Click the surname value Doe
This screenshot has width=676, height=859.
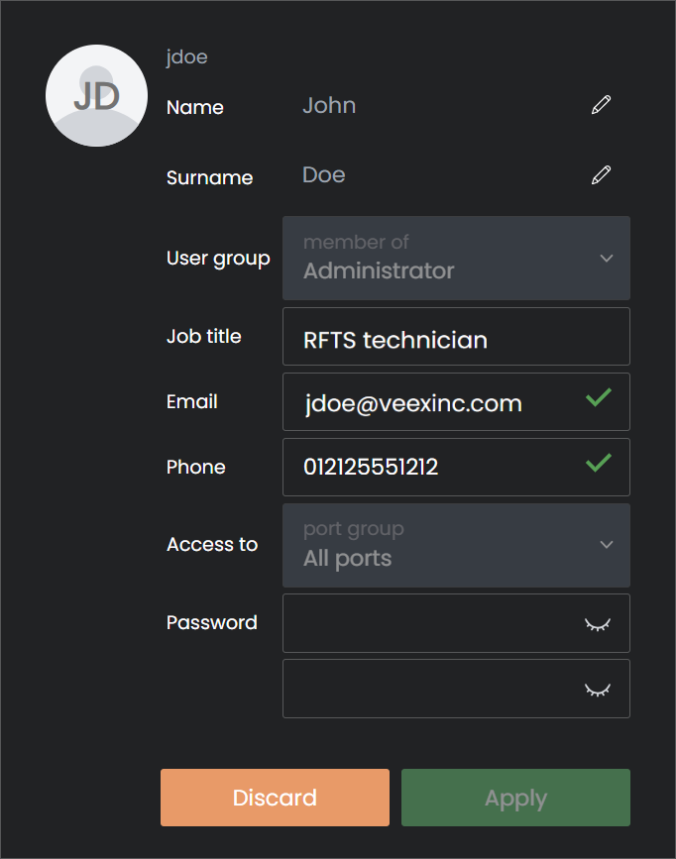(x=324, y=175)
